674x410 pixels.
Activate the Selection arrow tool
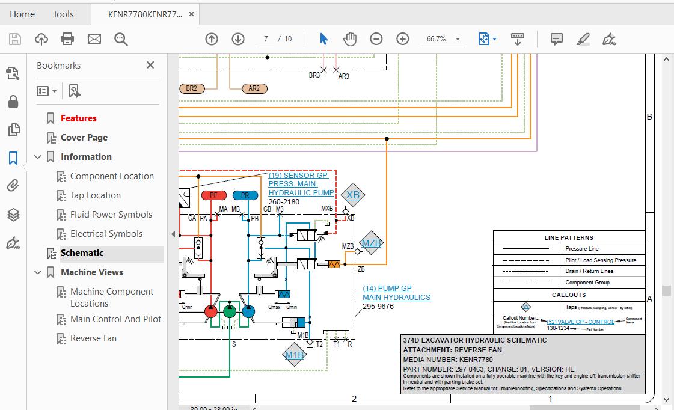click(323, 39)
